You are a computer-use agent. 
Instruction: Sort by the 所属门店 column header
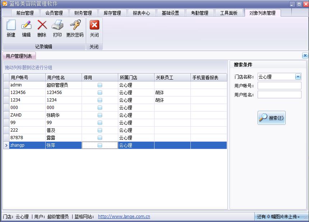pos(136,77)
